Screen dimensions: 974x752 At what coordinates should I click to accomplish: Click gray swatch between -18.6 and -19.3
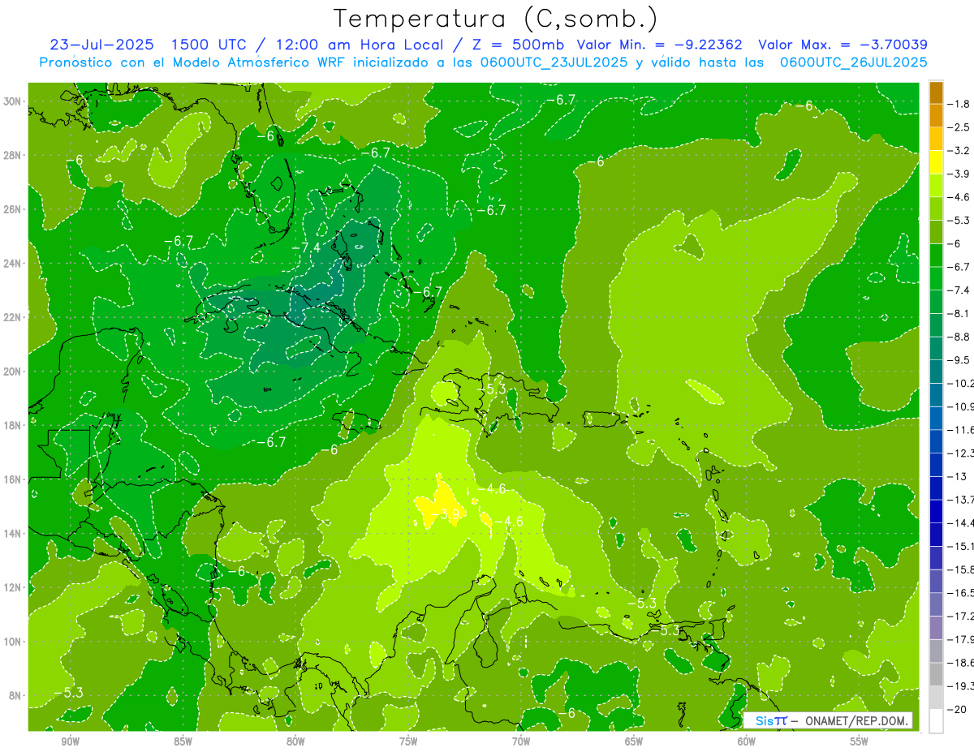936,674
